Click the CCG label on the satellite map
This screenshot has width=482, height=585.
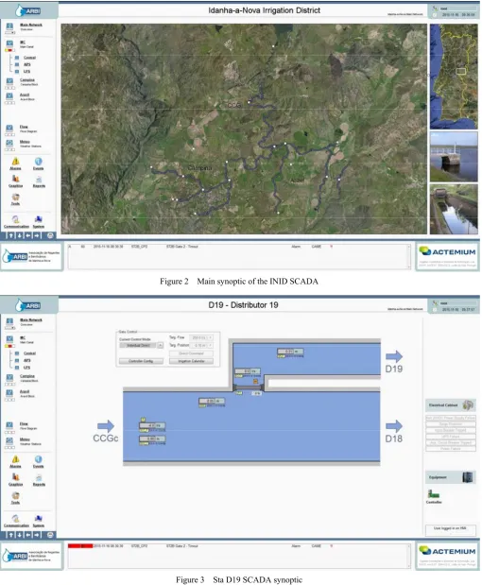(x=234, y=105)
